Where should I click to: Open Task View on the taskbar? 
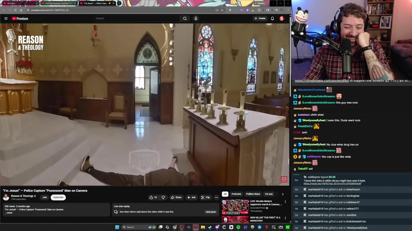[160, 227]
